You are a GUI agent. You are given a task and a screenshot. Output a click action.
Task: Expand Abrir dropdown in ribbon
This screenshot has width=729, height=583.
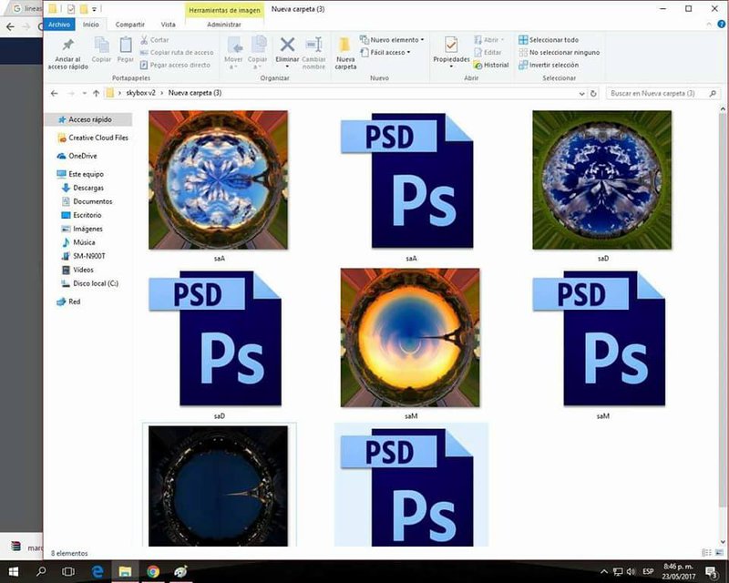(x=489, y=40)
